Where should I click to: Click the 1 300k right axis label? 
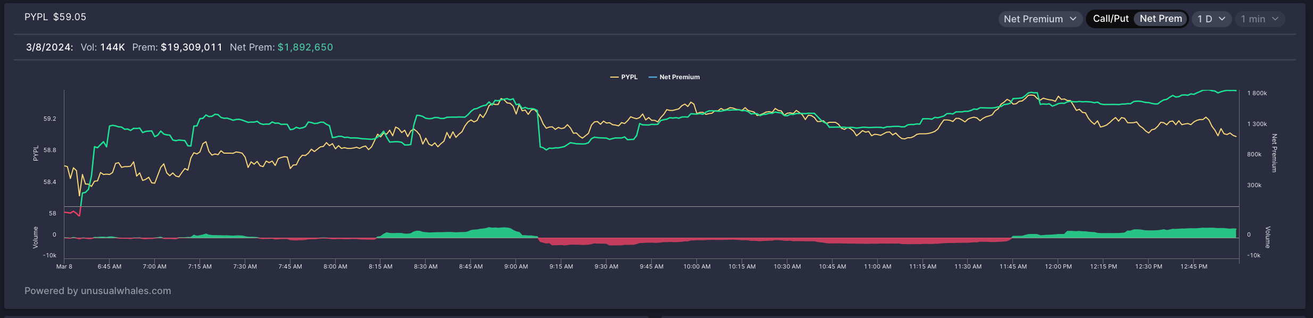(x=1257, y=124)
